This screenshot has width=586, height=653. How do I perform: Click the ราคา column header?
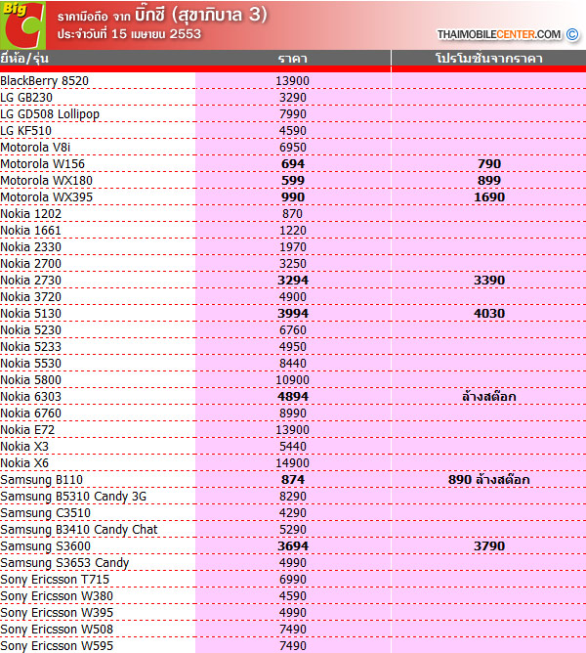click(x=293, y=59)
